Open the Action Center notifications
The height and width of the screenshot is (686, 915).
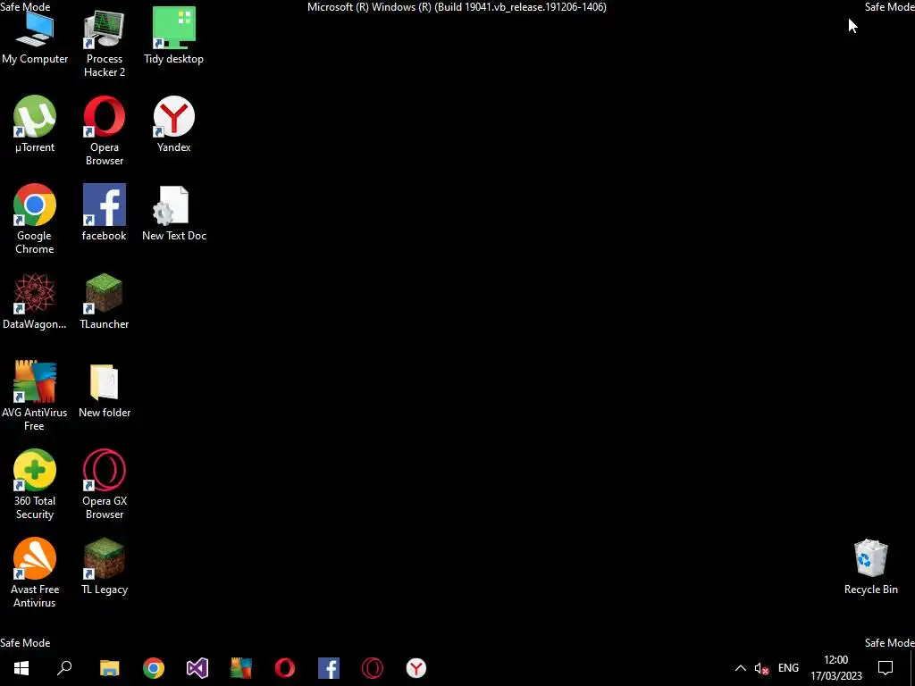[x=886, y=668]
